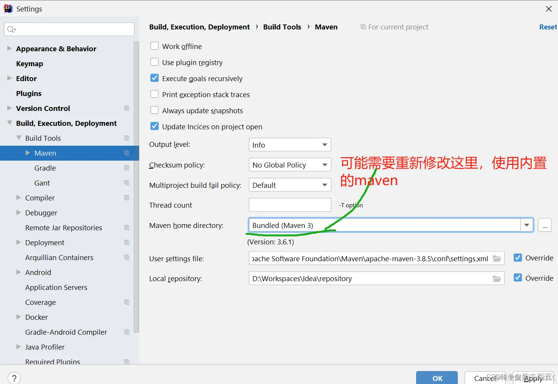Screen dimensions: 558x384
Task: Uncheck Execute goals recursively
Action: tap(155, 78)
